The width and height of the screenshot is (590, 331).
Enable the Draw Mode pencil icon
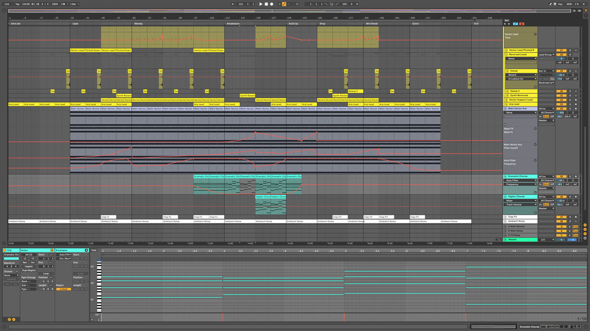(x=551, y=4)
